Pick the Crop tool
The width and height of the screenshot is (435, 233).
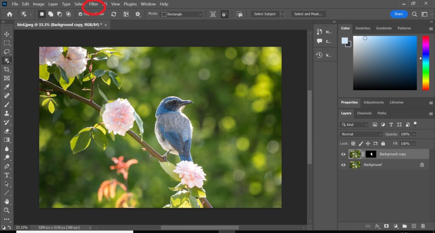pos(7,69)
